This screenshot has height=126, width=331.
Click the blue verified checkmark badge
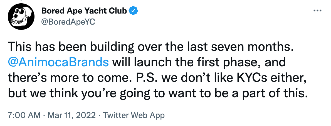pos(134,11)
